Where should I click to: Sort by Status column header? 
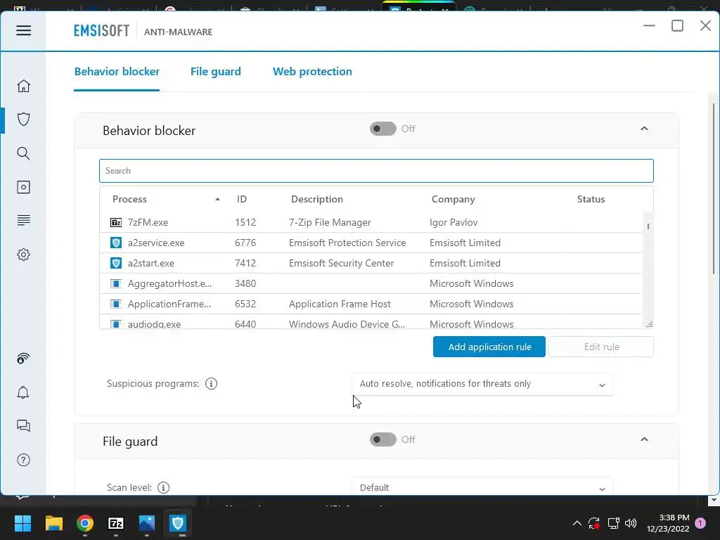tap(591, 199)
